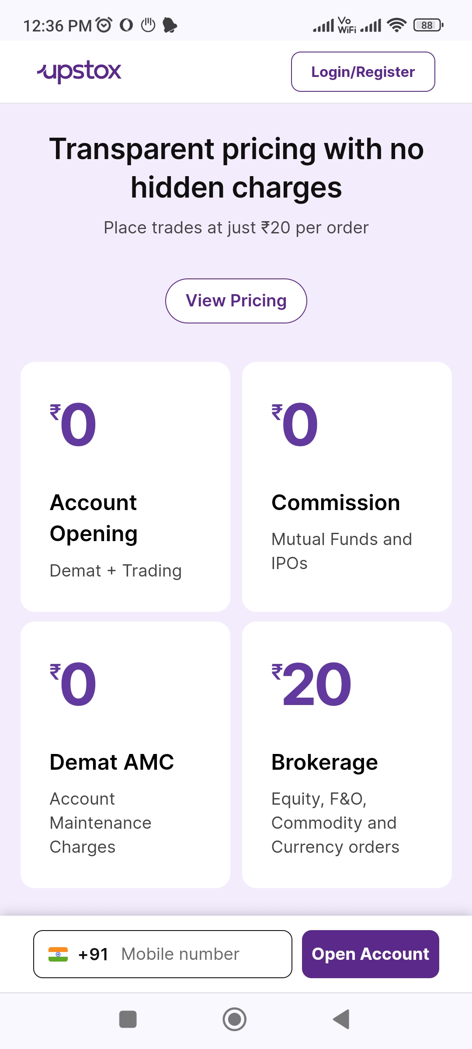Viewport: 472px width, 1049px height.
Task: Tap the battery indicator in status bar
Action: tap(428, 25)
